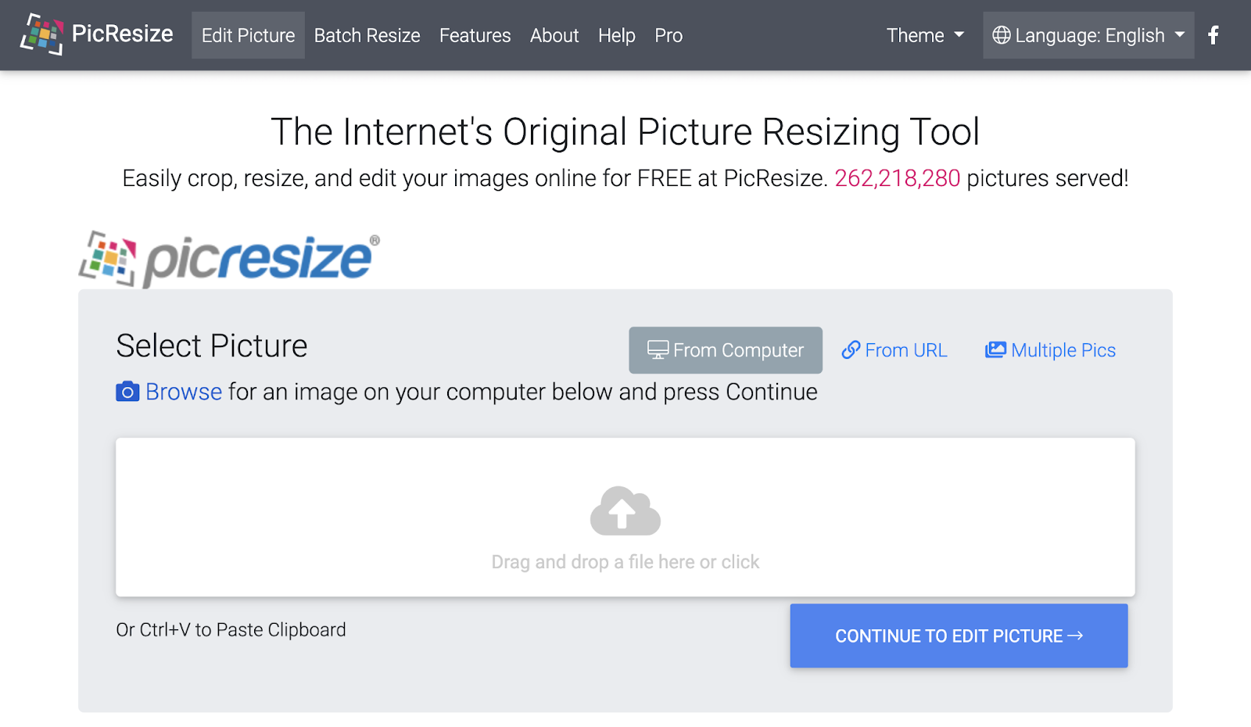Click Continue to Edit Picture

(959, 636)
